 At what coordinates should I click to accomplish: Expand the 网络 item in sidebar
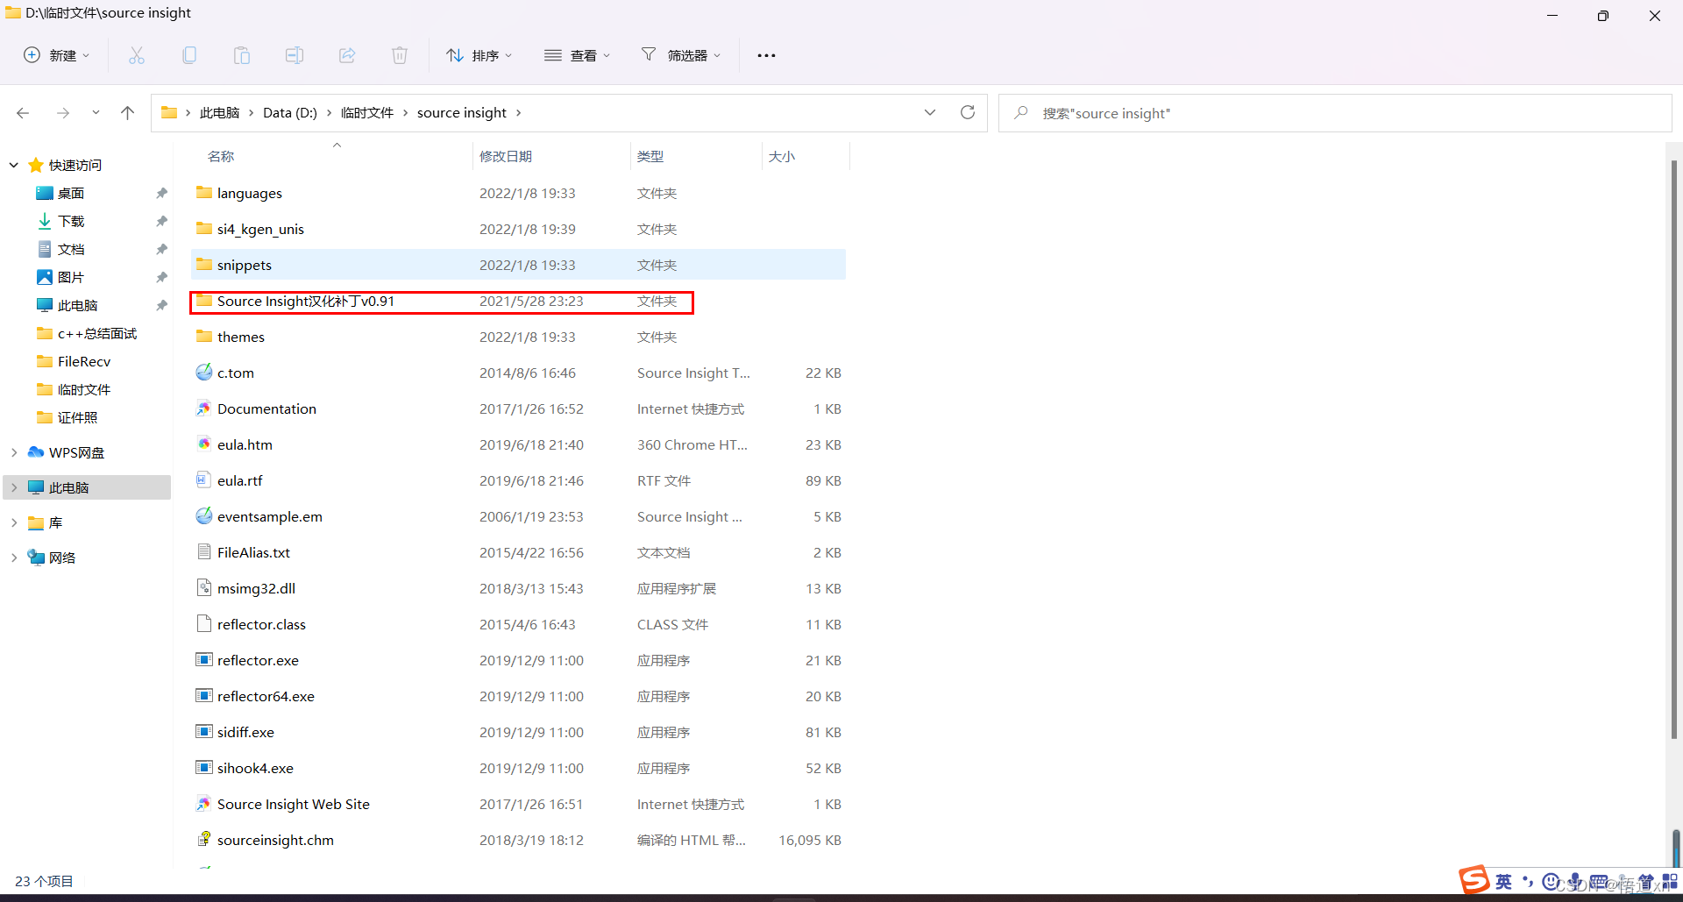pos(14,557)
